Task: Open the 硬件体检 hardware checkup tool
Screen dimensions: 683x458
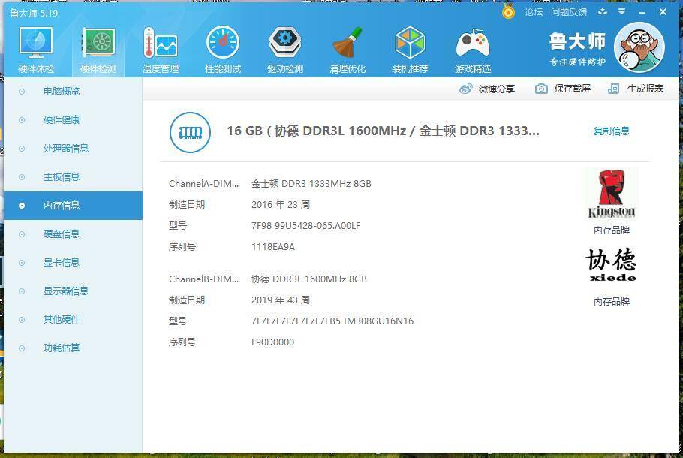Action: [x=35, y=49]
